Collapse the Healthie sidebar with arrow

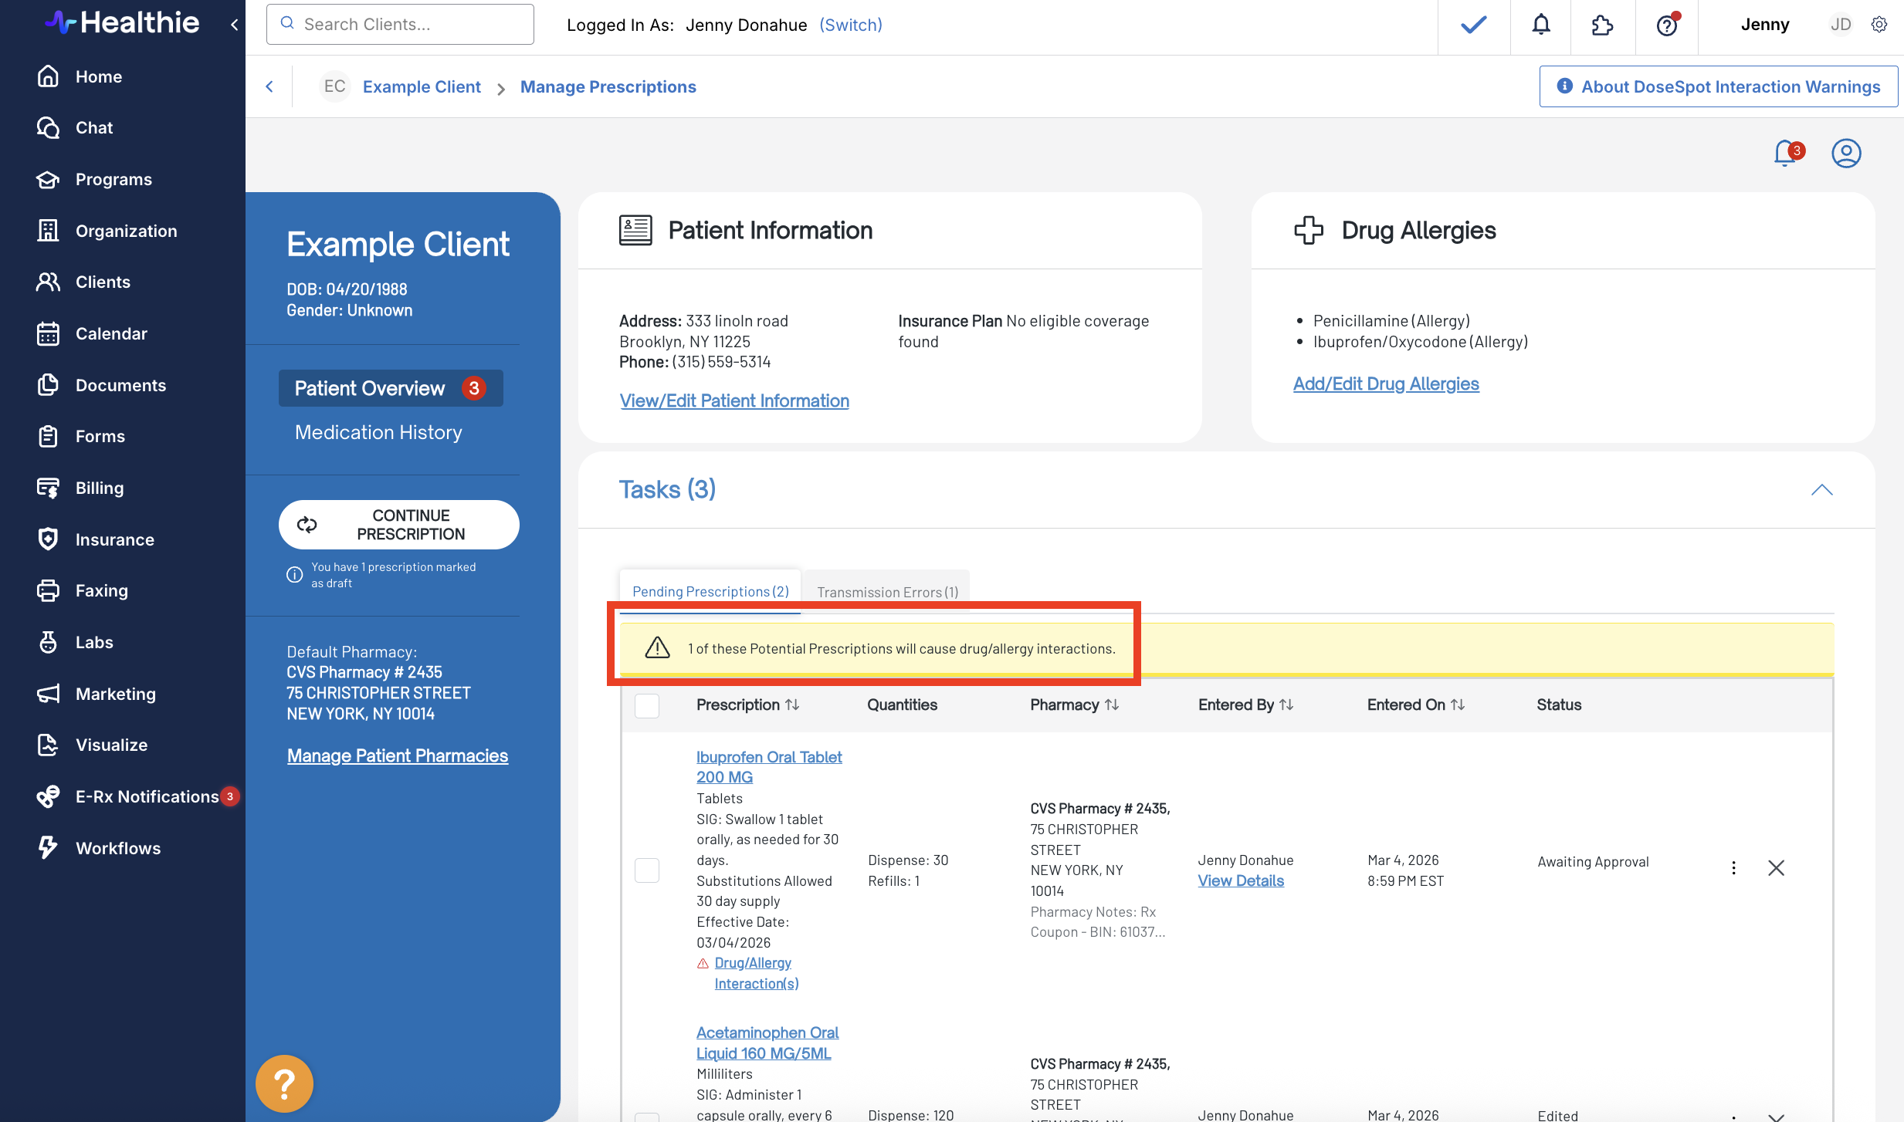[234, 25]
